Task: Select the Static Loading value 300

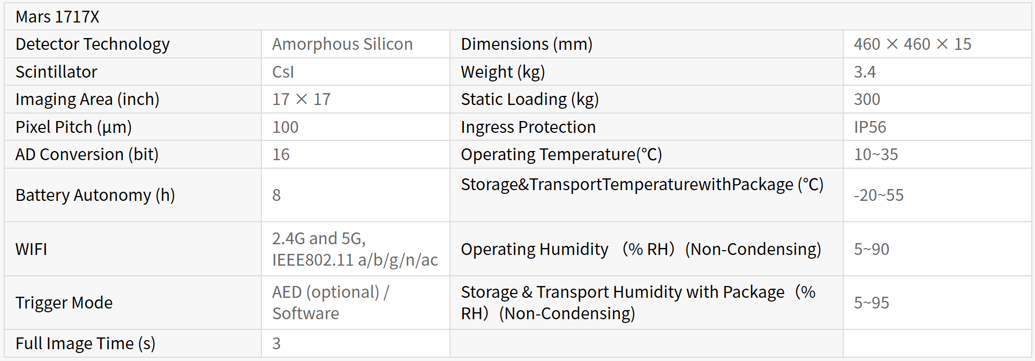Action: point(867,100)
